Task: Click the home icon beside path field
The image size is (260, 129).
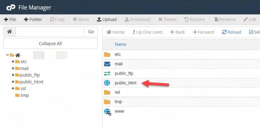Action: tap(9, 32)
